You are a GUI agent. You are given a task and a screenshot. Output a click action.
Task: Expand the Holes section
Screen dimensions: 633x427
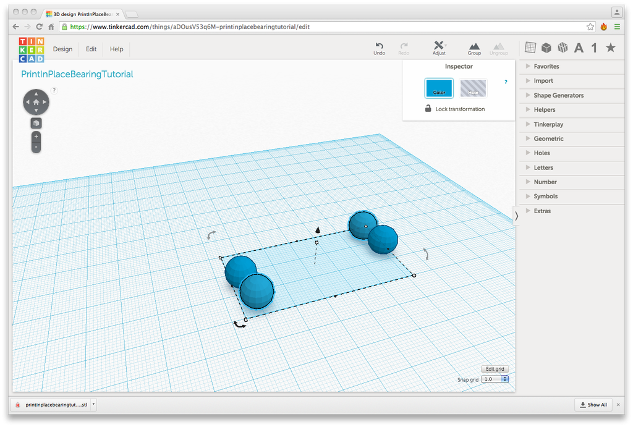[x=572, y=153]
